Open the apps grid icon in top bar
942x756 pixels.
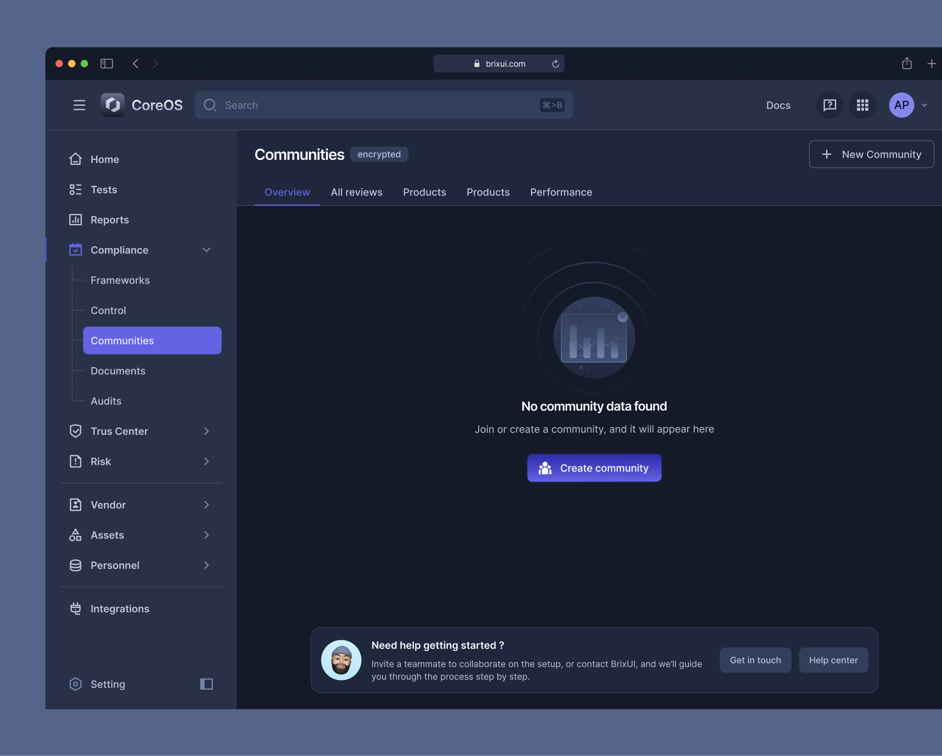(862, 105)
